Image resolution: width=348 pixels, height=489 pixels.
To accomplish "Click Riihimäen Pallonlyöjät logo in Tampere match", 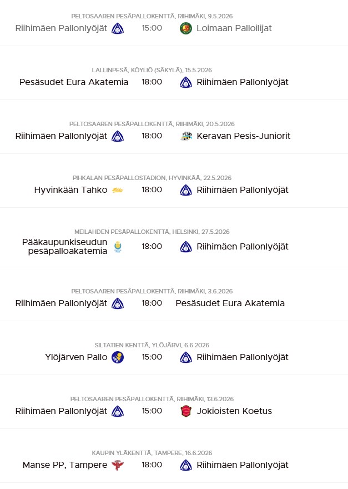I will tap(186, 465).
